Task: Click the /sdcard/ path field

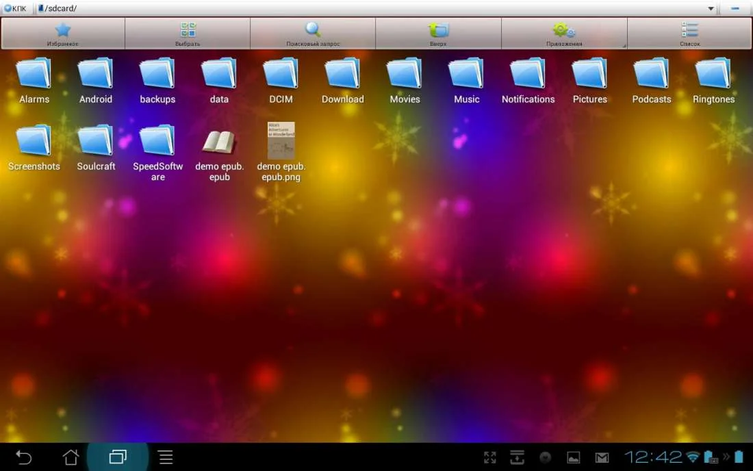Action: [370, 9]
